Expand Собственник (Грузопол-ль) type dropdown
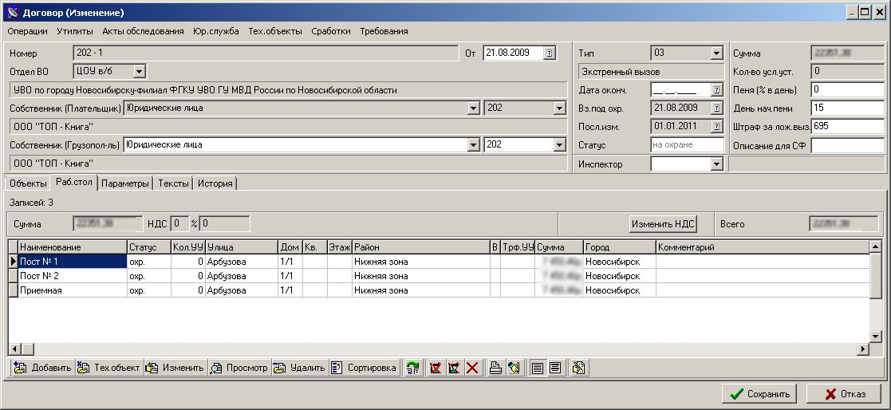 tap(474, 145)
